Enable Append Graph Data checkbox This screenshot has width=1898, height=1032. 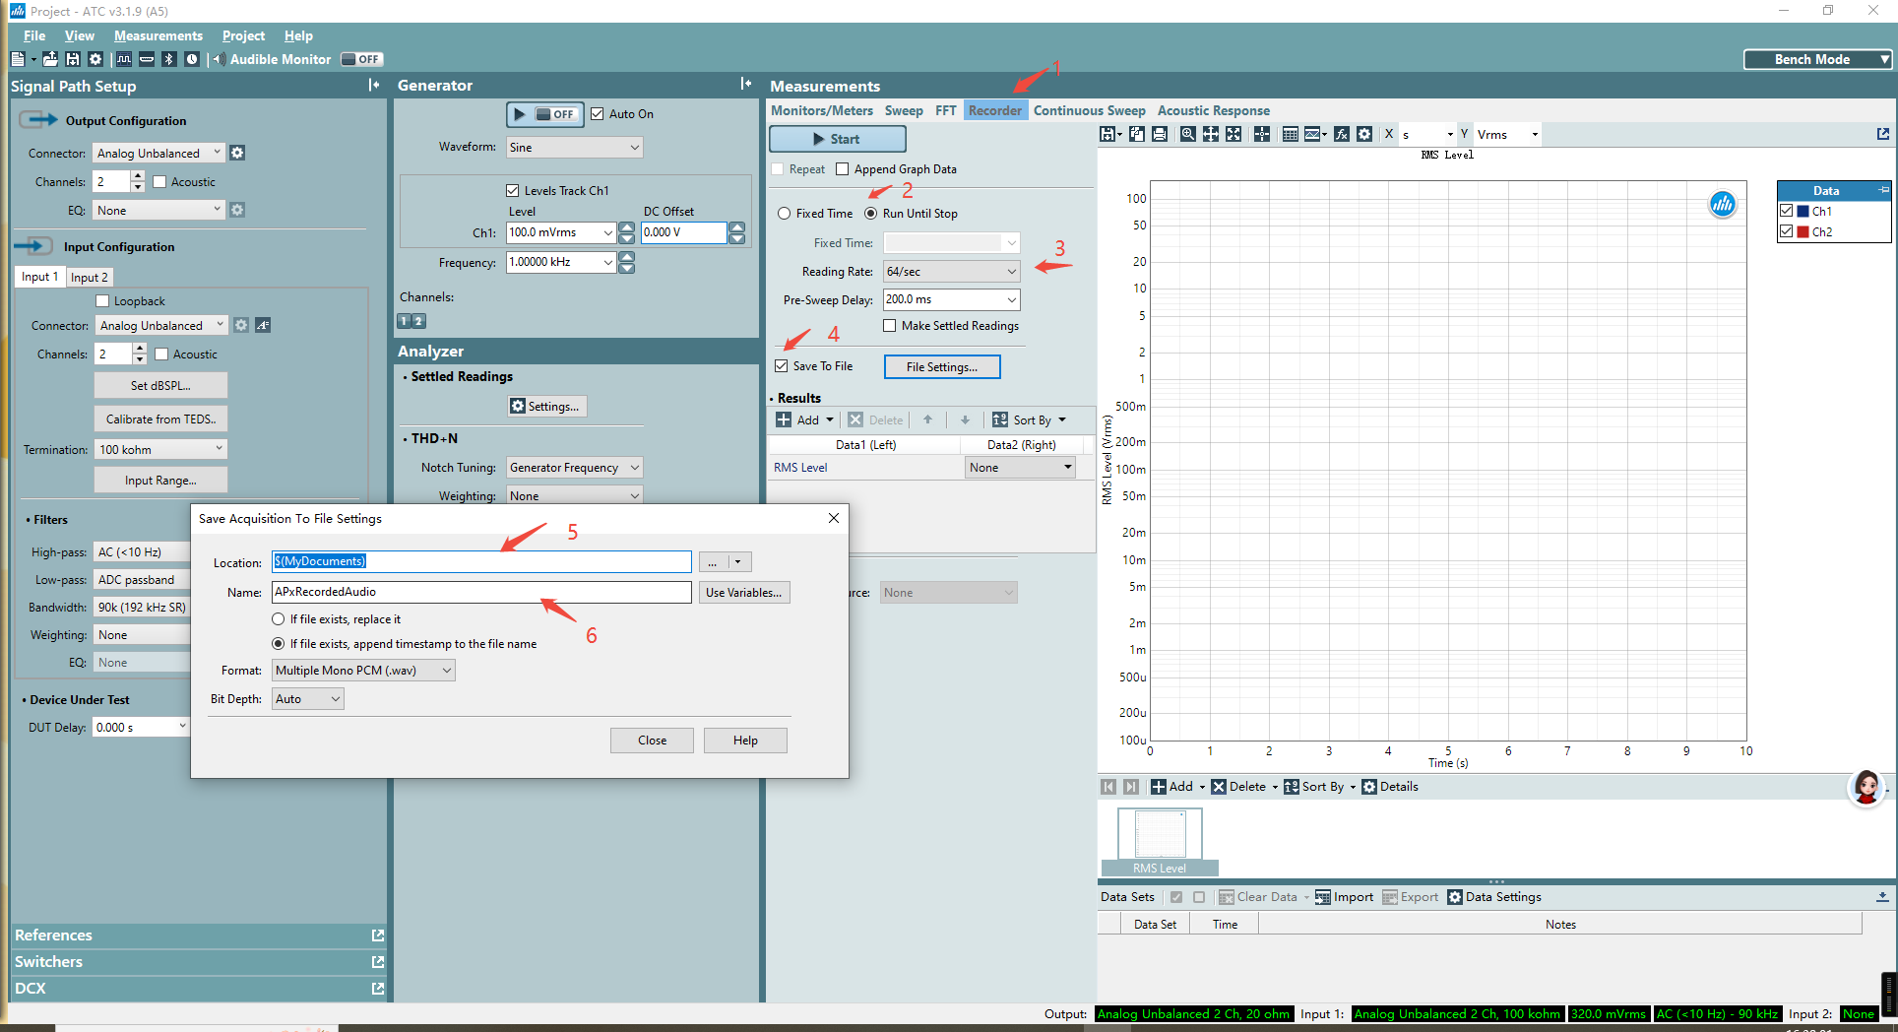(843, 169)
